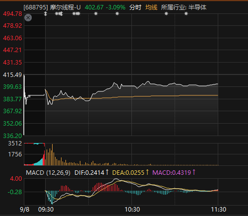Click the DEA:0.0255 value label
The width and height of the screenshot is (248, 216).
130,173
